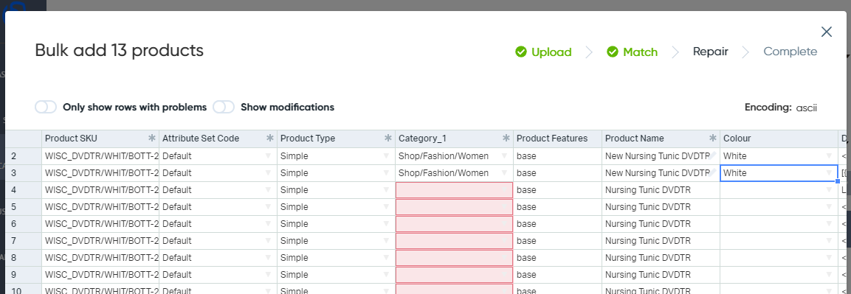Click the green checkmark beside Upload

click(x=521, y=52)
